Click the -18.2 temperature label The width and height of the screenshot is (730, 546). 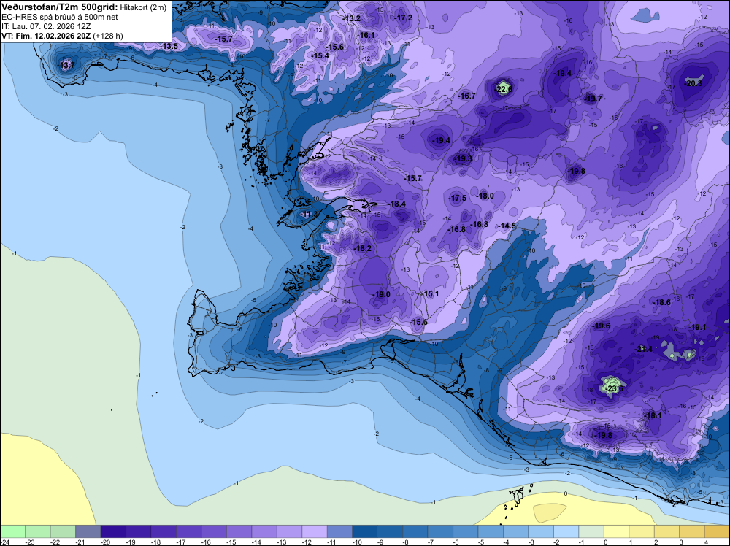click(x=363, y=249)
